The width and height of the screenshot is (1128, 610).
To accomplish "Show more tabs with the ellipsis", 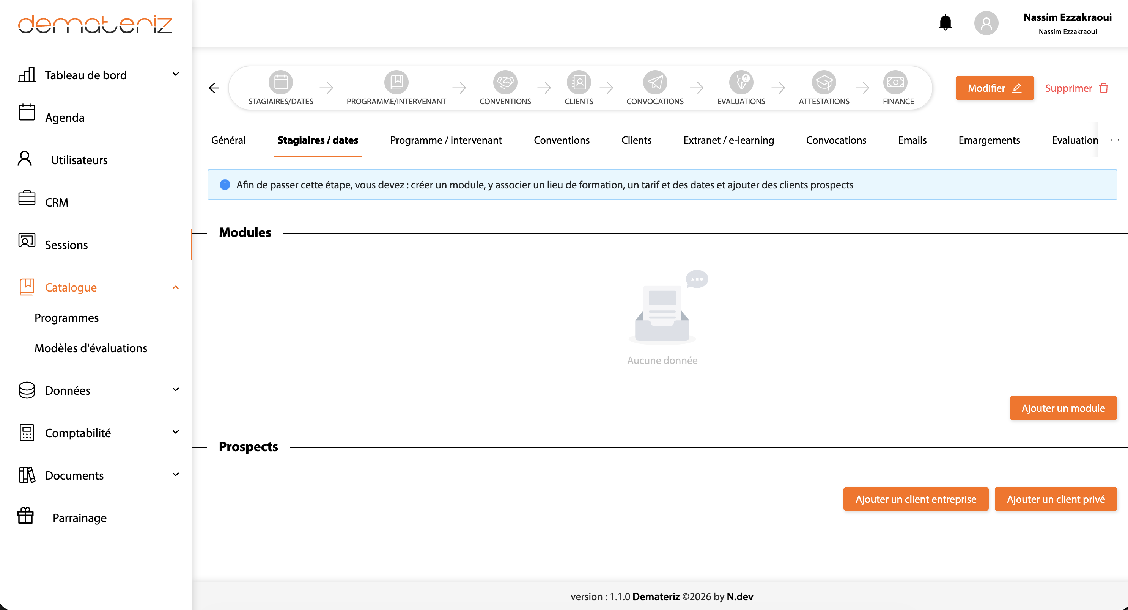I will tap(1115, 140).
